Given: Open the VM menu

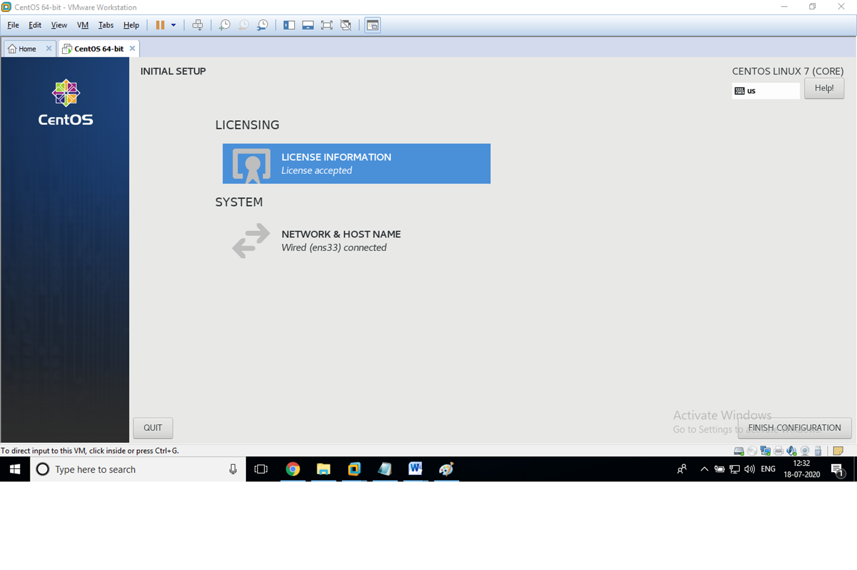Looking at the screenshot, I should click(x=83, y=25).
